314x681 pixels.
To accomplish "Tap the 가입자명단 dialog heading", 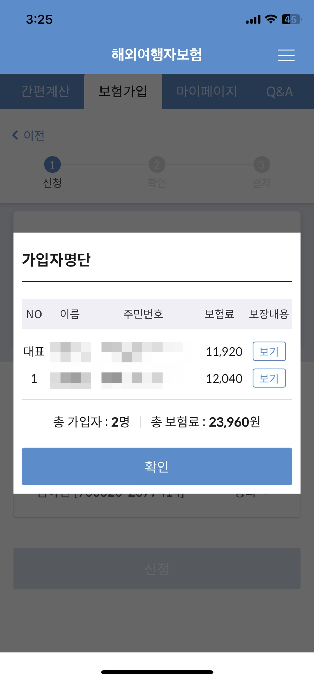I will point(57,260).
